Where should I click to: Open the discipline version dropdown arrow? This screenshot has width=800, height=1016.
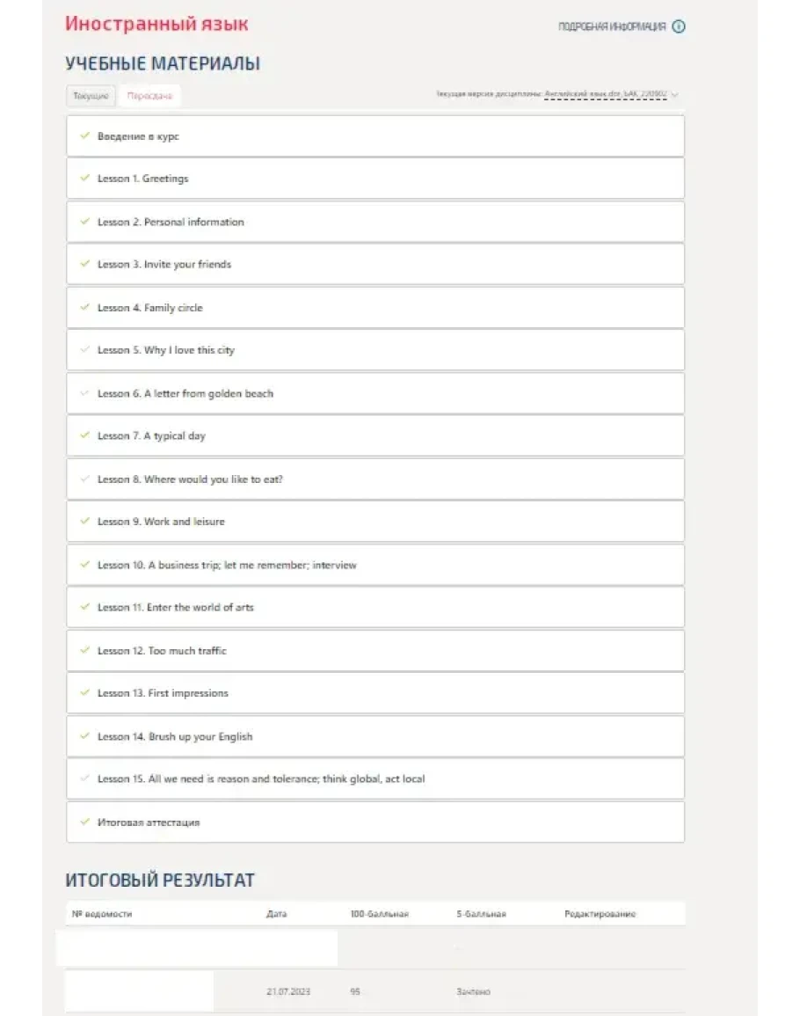point(675,94)
